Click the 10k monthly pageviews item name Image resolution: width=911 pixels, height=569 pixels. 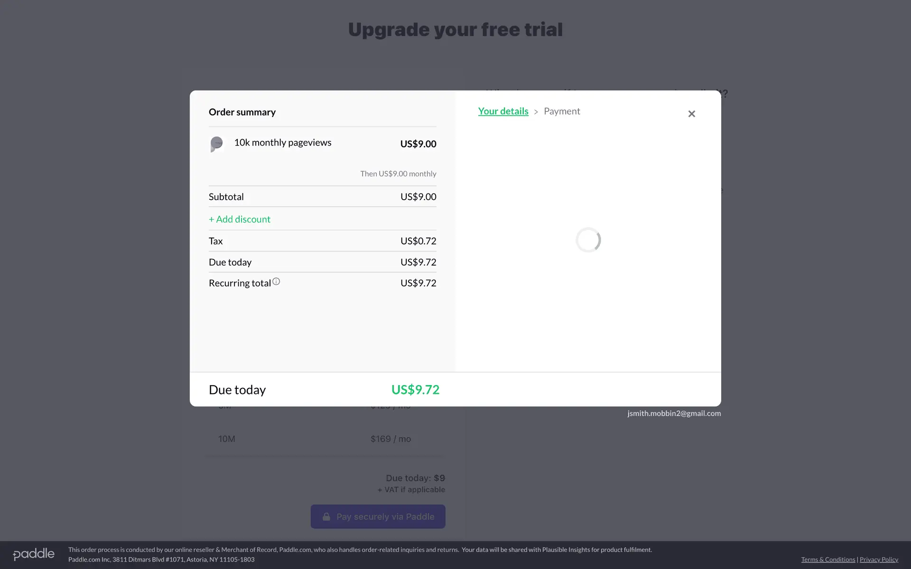pos(283,143)
